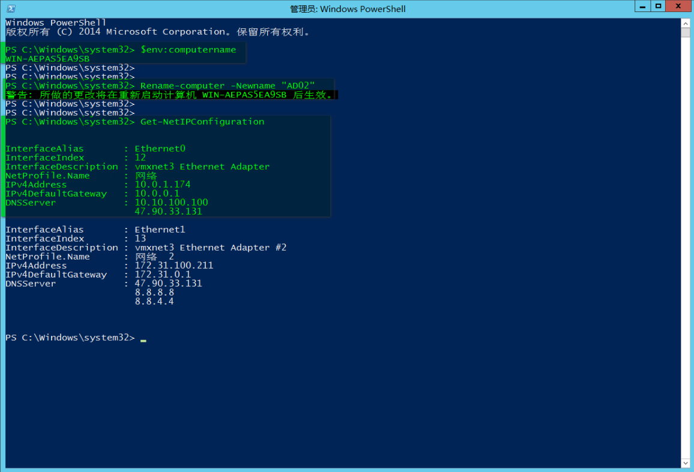
Task: Click "vmxnet3 Ethernet Adapter #2" description
Action: click(210, 247)
